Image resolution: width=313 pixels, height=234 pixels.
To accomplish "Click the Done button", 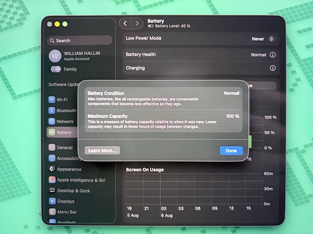I will tap(231, 150).
